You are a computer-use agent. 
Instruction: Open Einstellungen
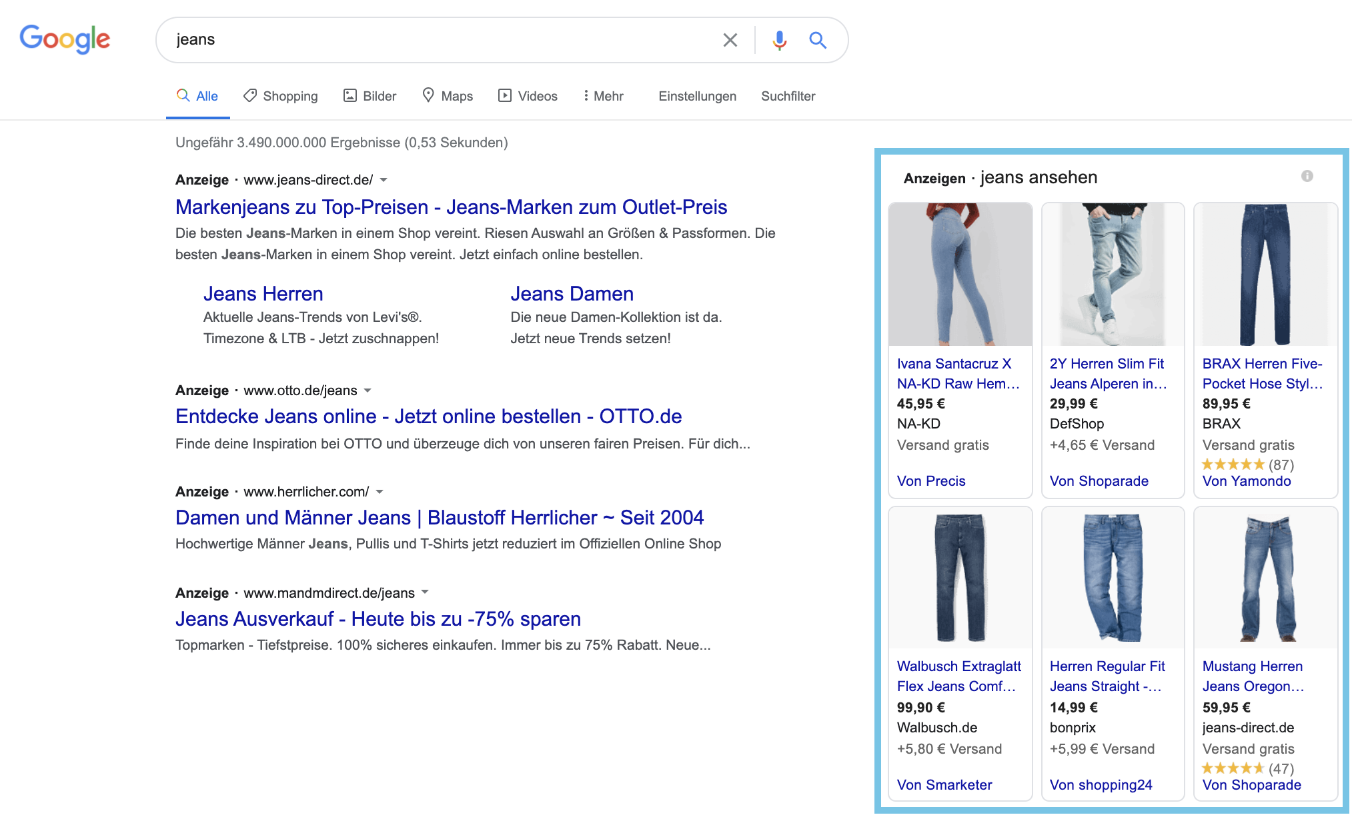[698, 96]
